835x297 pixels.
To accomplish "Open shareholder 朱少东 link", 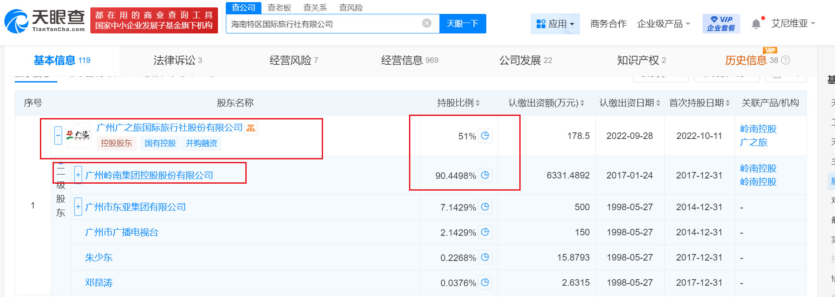I will 99,257.
